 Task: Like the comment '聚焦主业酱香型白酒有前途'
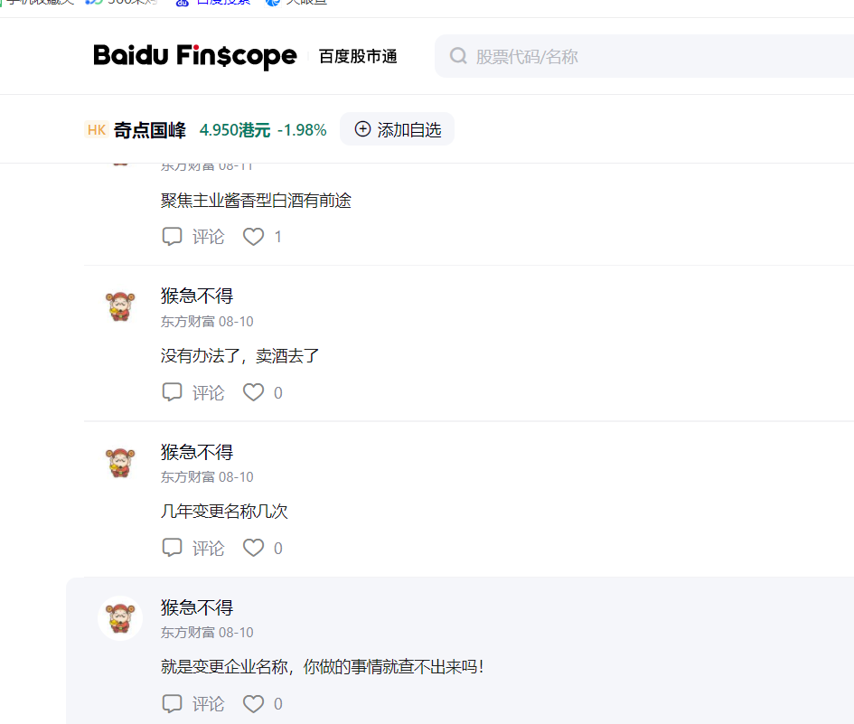click(x=254, y=237)
